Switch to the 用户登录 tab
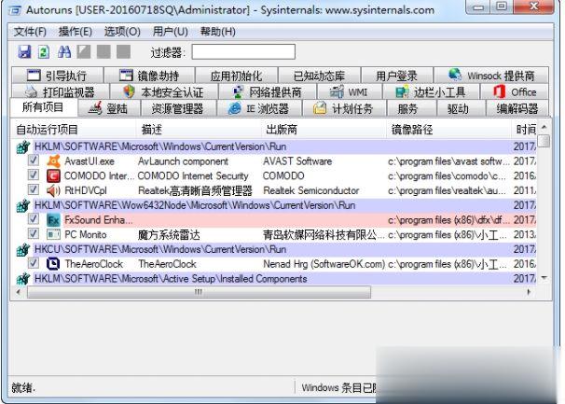Screen dimensions: 565x404 tap(397, 76)
